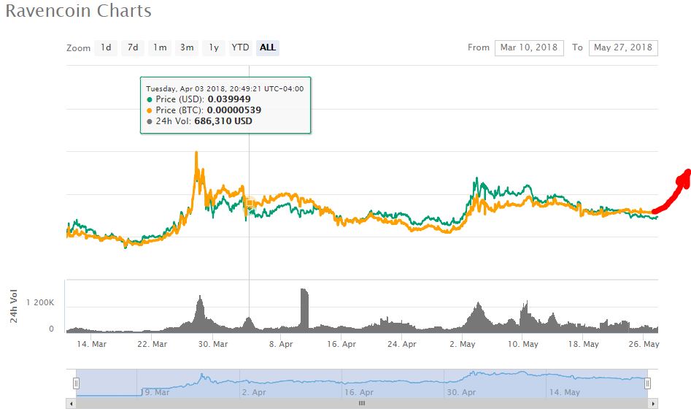Click the 18. May x-axis label
Image resolution: width=691 pixels, height=417 pixels.
point(584,344)
